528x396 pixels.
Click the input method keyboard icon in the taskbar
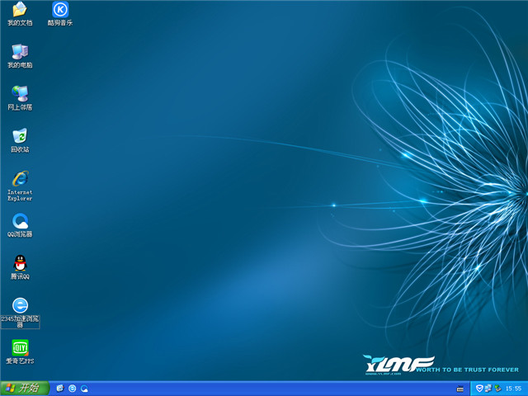coord(460,389)
